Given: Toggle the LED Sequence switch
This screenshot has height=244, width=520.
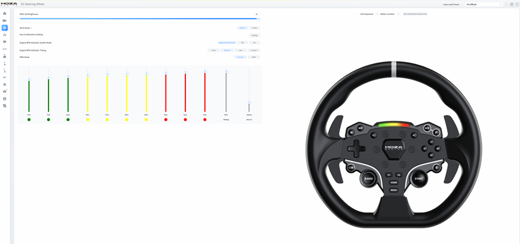Looking at the screenshot, I should (x=377, y=14).
